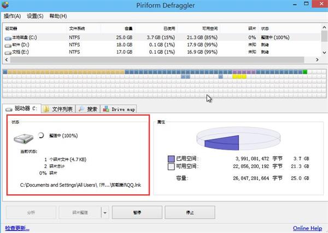Click the drive list scroll down arrow
This screenshot has height=233, width=328.
point(324,52)
